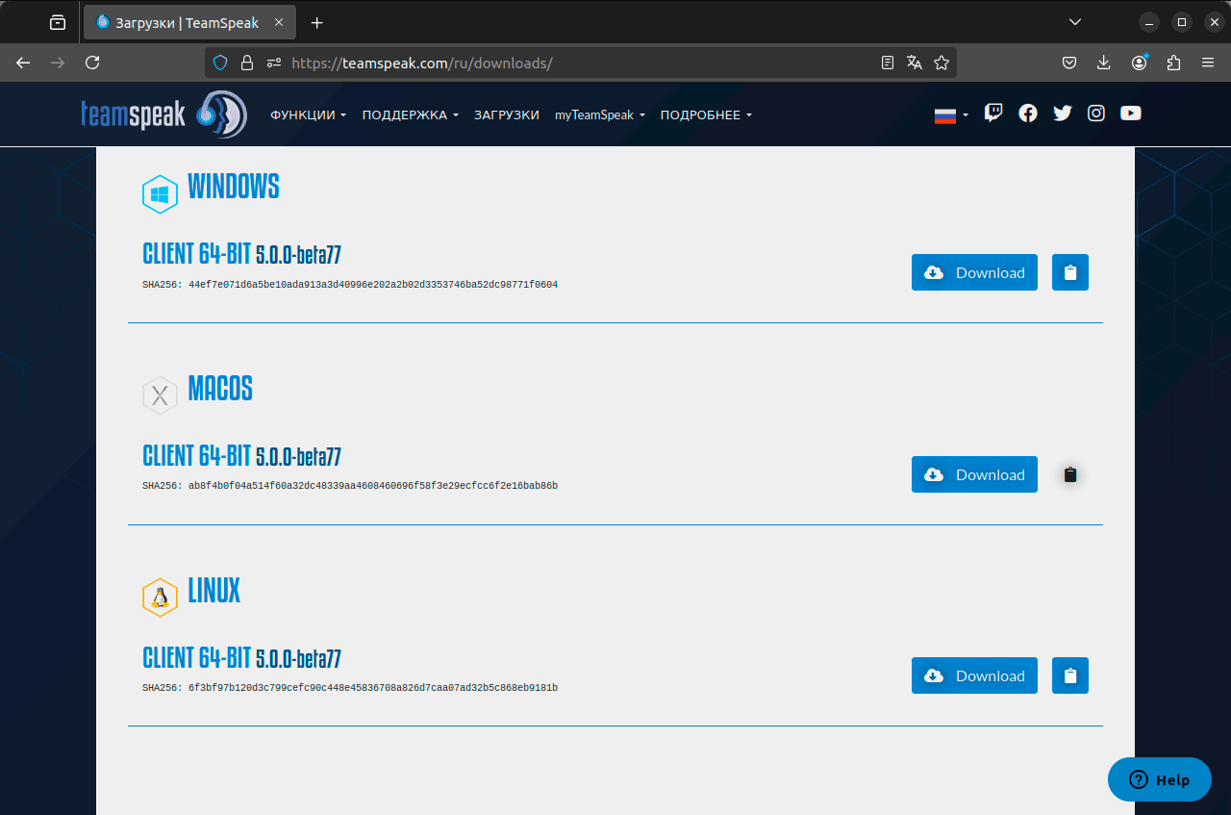
Task: Open a new browser tab
Action: tap(317, 22)
